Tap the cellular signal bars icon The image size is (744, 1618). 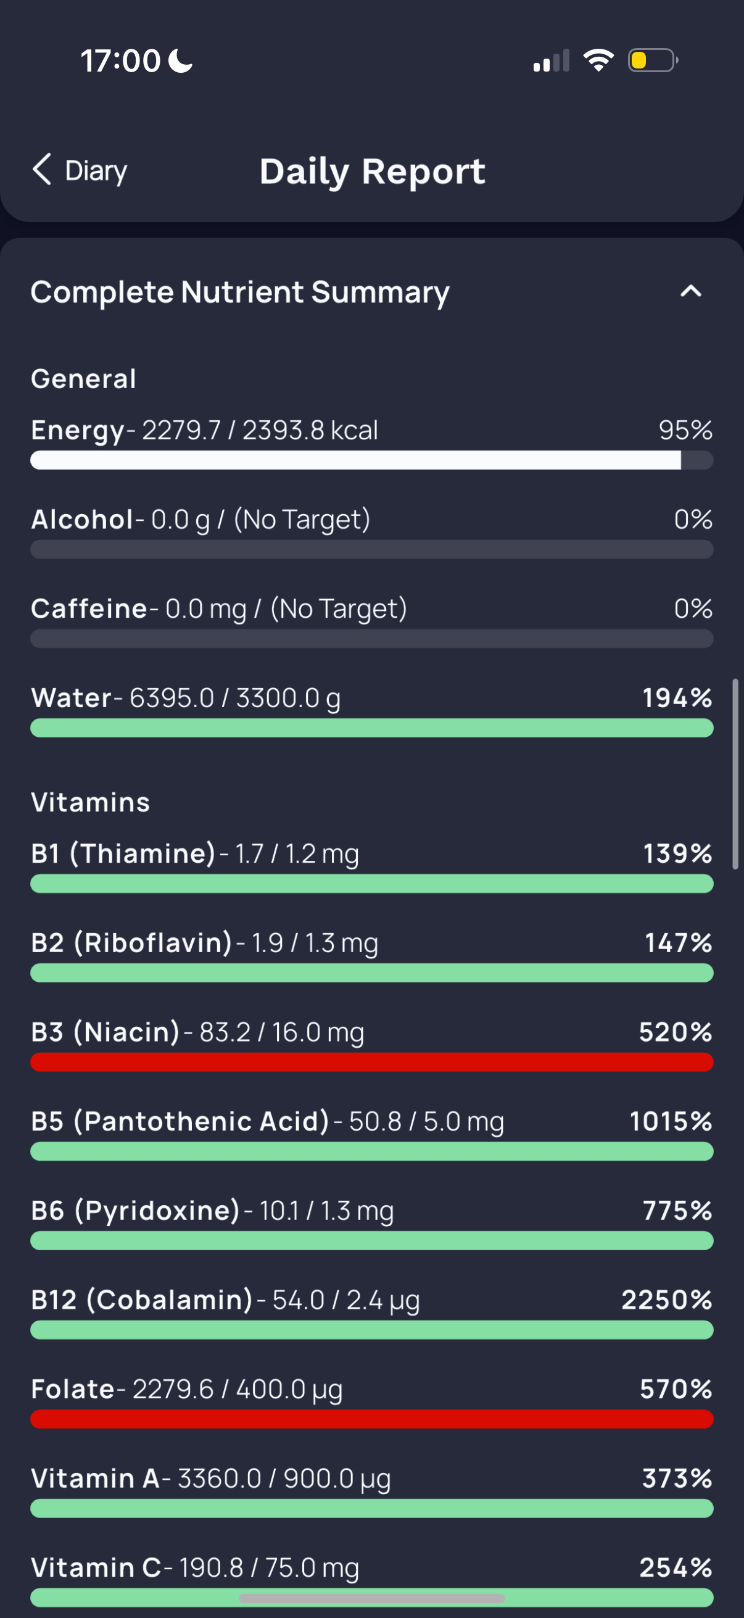pyautogui.click(x=552, y=60)
